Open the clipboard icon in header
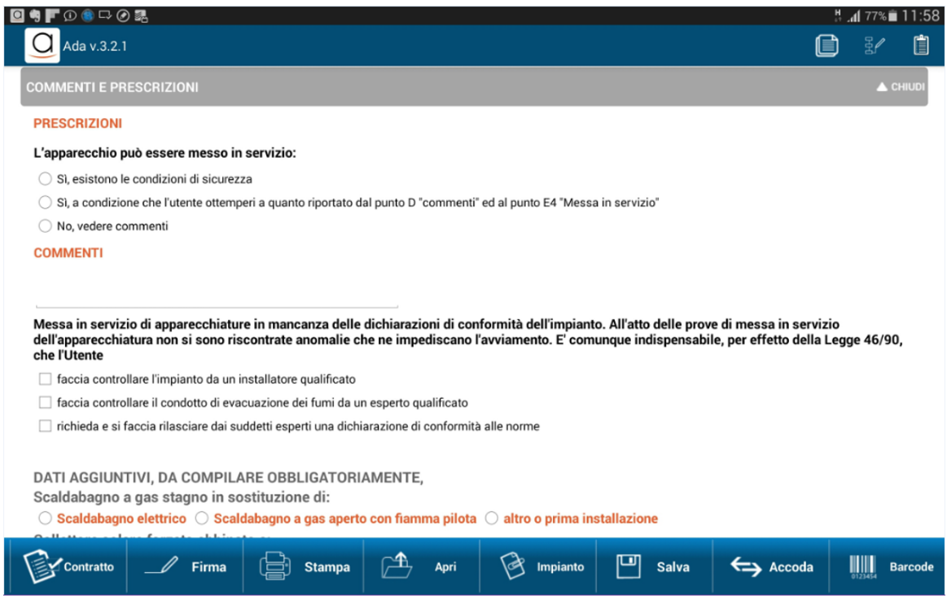 pyautogui.click(x=920, y=46)
